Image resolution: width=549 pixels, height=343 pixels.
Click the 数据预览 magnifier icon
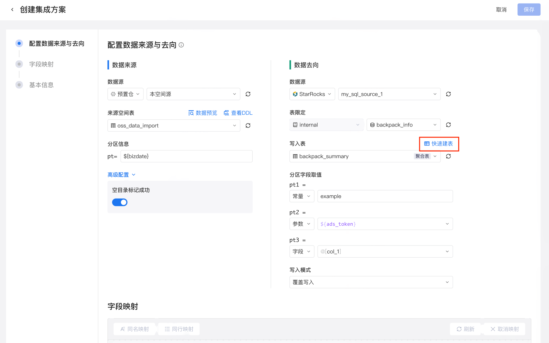(191, 113)
